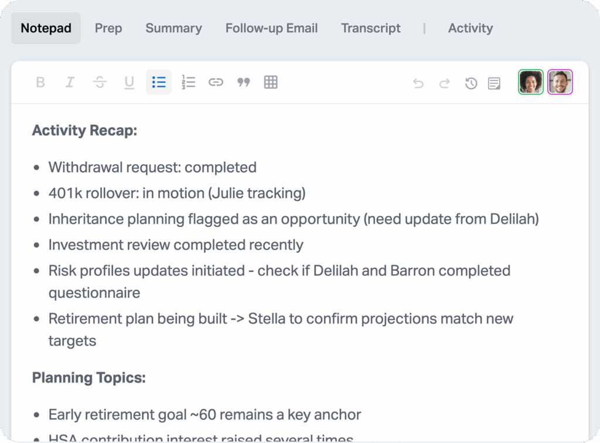Image resolution: width=600 pixels, height=443 pixels.
Task: Toggle bold formatting
Action: point(40,83)
